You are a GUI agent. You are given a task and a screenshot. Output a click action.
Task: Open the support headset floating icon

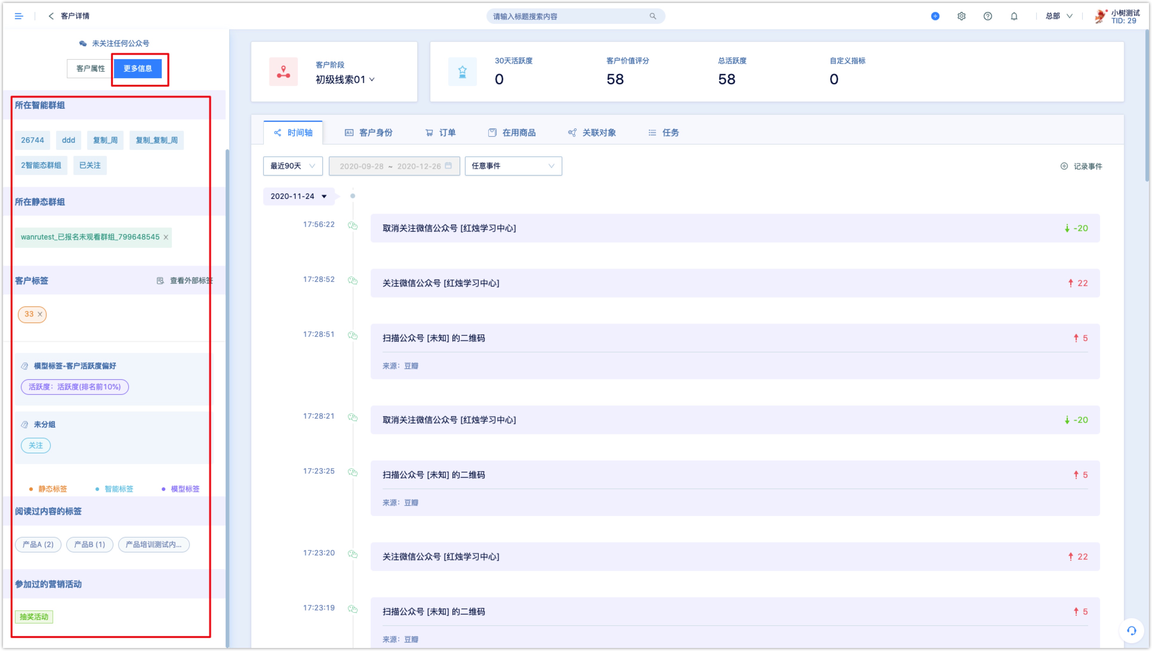coord(1131,630)
